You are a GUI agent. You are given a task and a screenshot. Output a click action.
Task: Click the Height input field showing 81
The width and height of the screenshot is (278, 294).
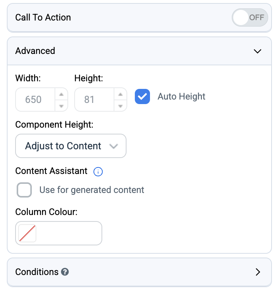click(x=94, y=100)
